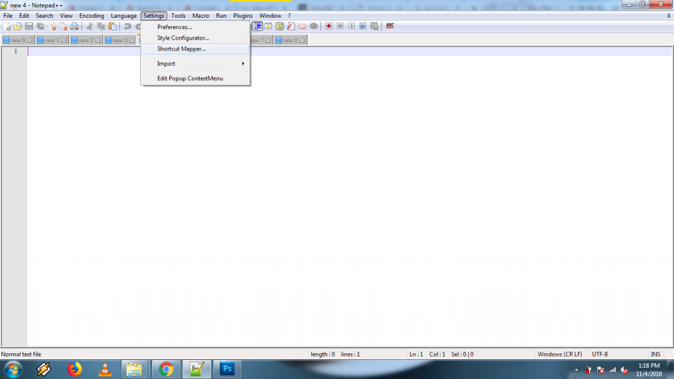Launch Firefox from the taskbar
The image size is (674, 379).
coord(74,369)
